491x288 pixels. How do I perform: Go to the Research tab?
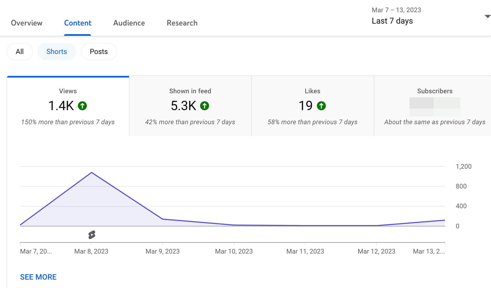[182, 23]
